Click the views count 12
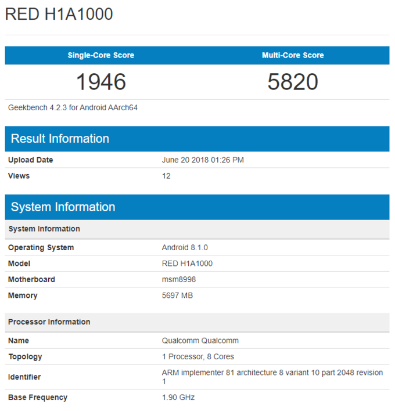This screenshot has height=411, width=395. coord(166,176)
